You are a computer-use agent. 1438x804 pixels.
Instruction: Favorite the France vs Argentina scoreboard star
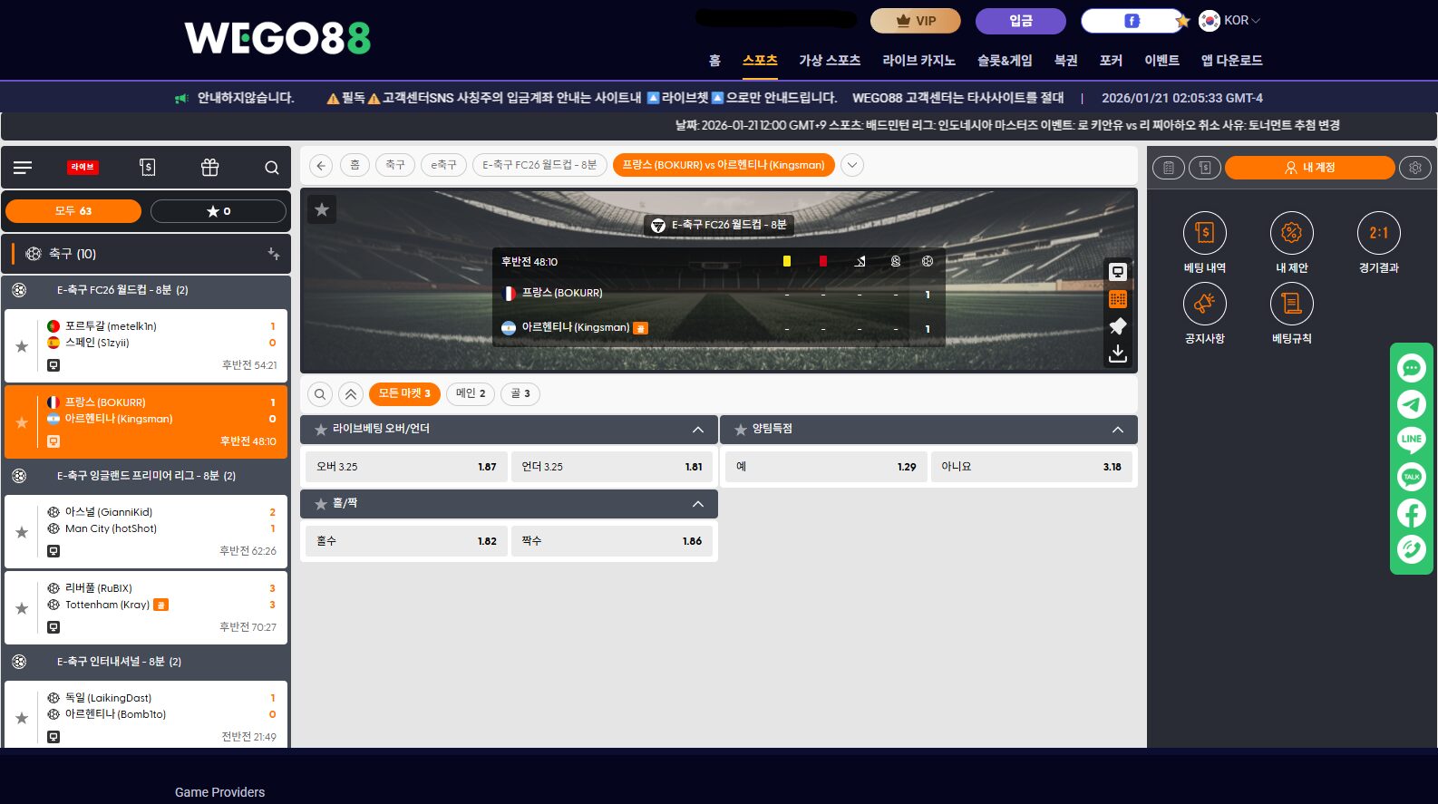(322, 209)
